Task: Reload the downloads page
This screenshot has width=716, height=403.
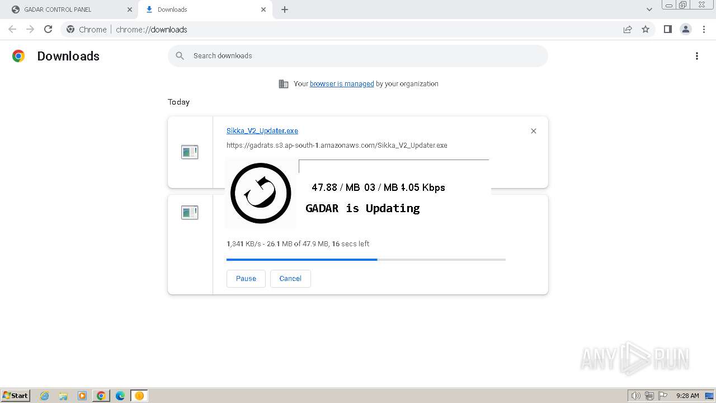Action: point(48,29)
